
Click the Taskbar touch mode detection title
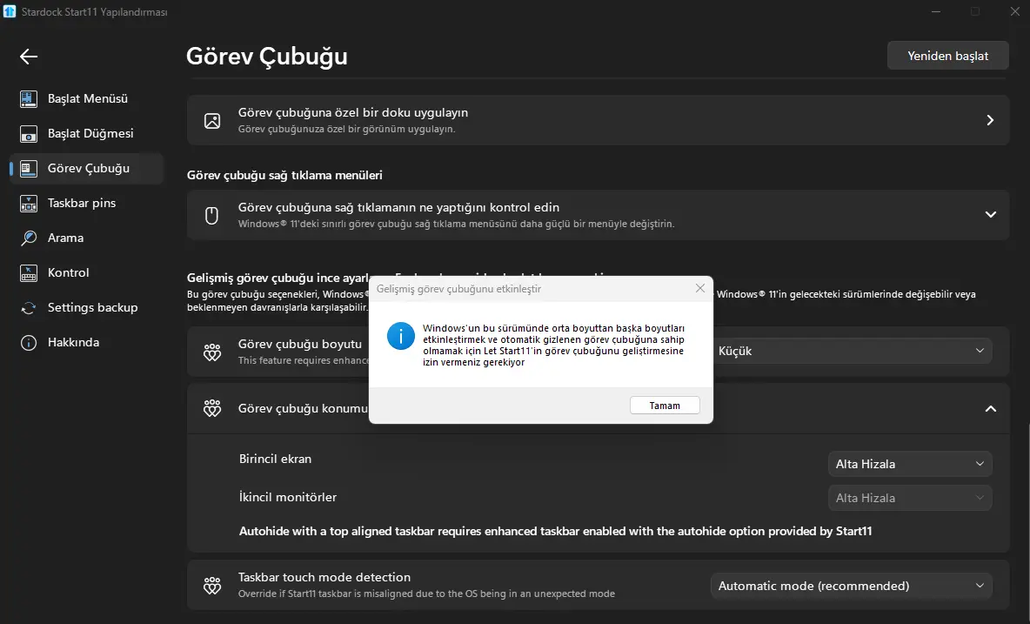(x=324, y=577)
